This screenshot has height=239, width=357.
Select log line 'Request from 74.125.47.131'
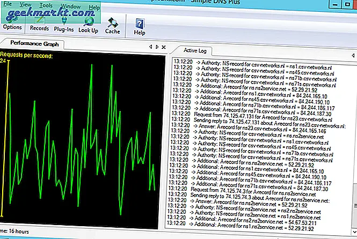[x=251, y=116]
